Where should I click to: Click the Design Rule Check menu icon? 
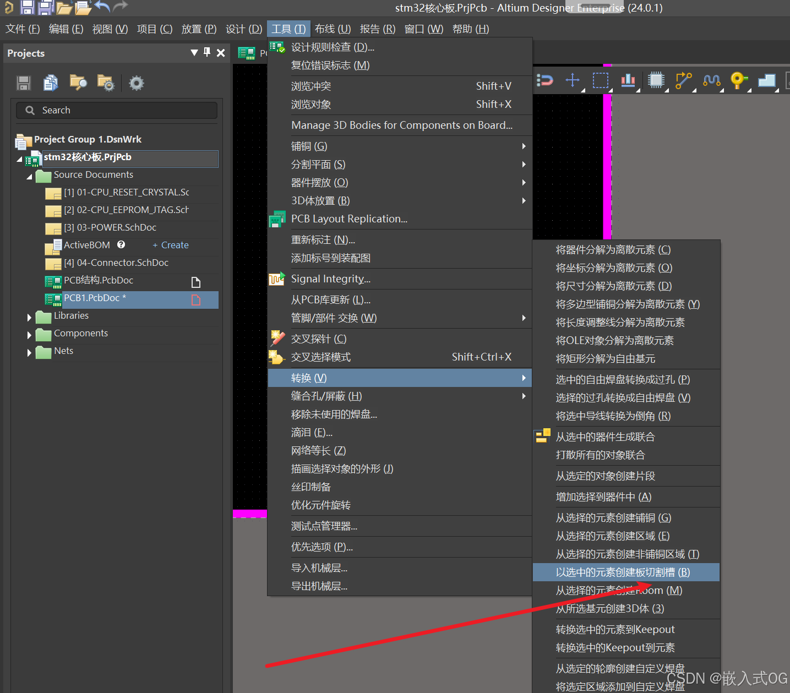(x=277, y=47)
